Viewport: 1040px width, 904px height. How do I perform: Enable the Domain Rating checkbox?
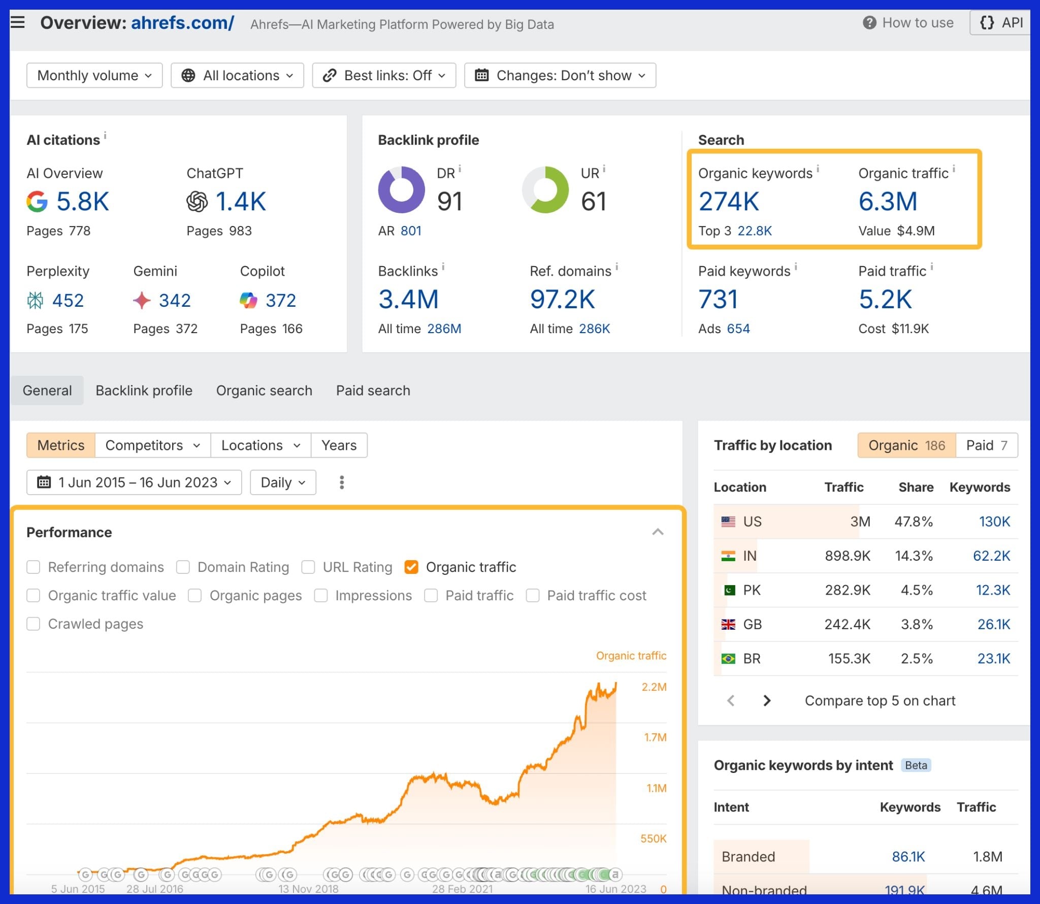[183, 567]
